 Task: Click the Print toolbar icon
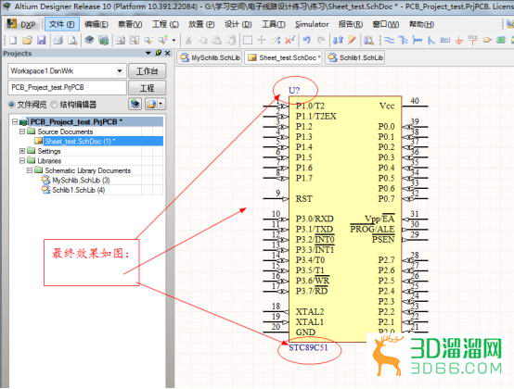[x=58, y=40]
